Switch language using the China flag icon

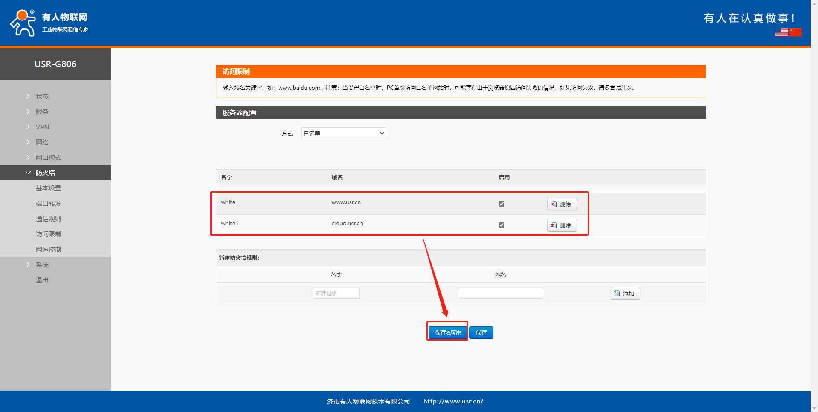pos(795,32)
